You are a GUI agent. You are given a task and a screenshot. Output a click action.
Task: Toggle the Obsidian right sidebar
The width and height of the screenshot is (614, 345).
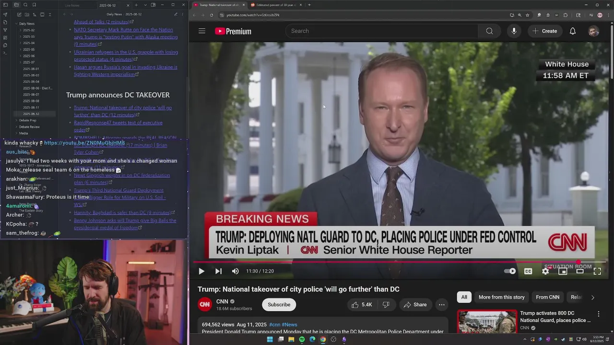click(153, 5)
